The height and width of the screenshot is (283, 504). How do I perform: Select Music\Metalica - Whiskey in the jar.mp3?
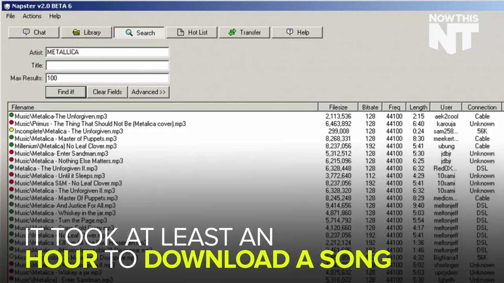point(65,213)
